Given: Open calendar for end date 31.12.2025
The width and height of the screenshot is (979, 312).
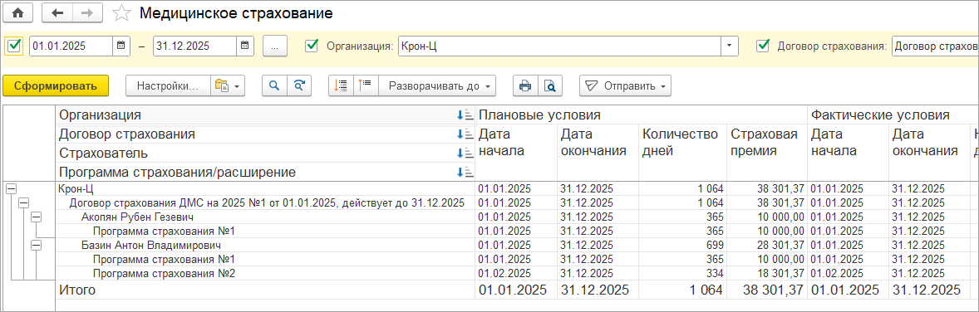Looking at the screenshot, I should tap(244, 46).
